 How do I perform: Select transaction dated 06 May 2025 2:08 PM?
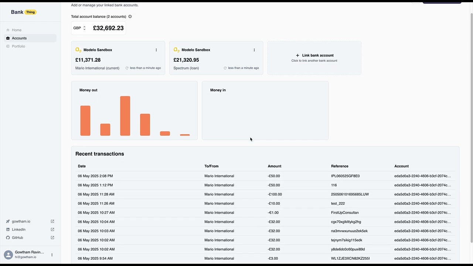[265, 176]
